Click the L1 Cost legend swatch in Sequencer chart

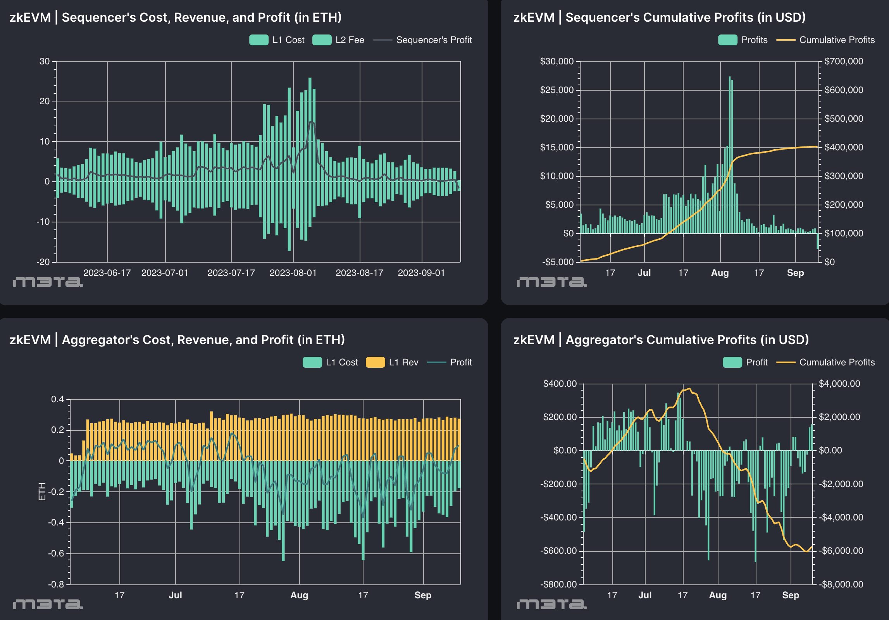[x=259, y=40]
